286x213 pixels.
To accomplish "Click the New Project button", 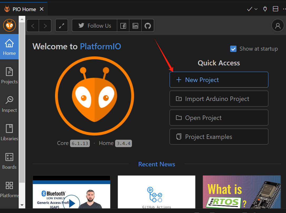I will (219, 80).
